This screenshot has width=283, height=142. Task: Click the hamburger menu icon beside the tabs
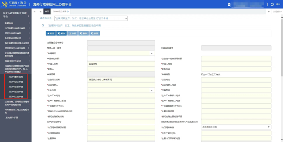coord(34,11)
